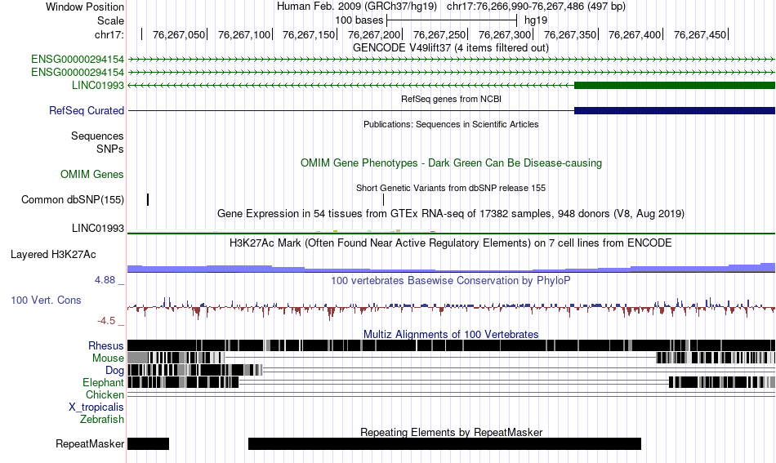The image size is (776, 463).
Task: Open the 100 Vert. Cons label
Action: (46, 301)
